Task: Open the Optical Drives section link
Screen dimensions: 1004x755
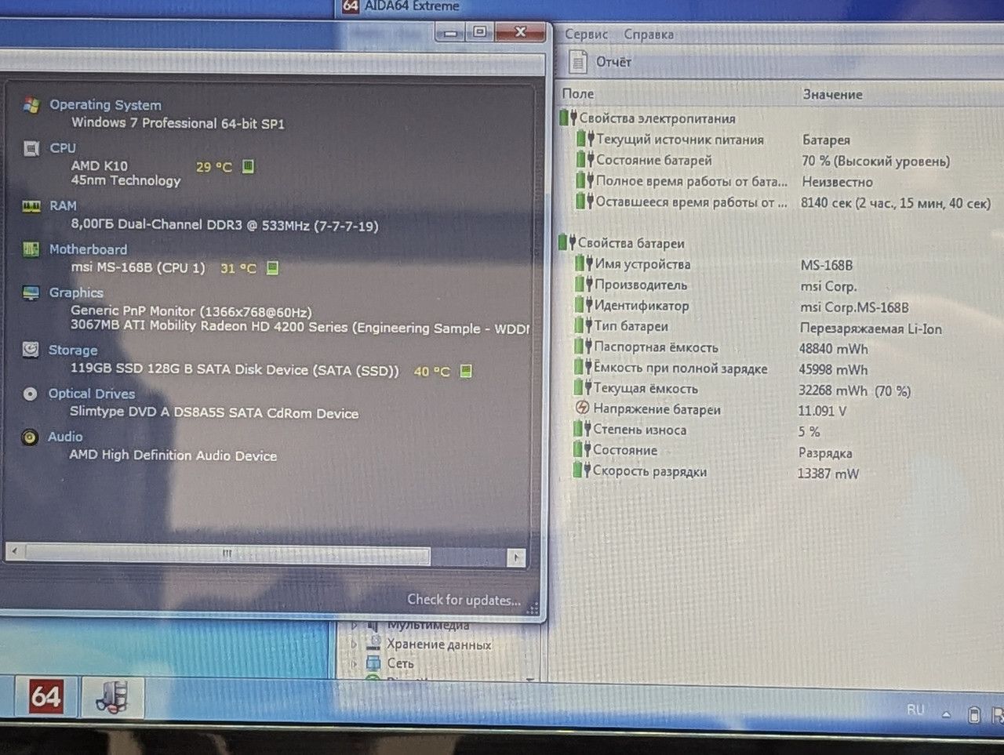Action: [x=92, y=394]
